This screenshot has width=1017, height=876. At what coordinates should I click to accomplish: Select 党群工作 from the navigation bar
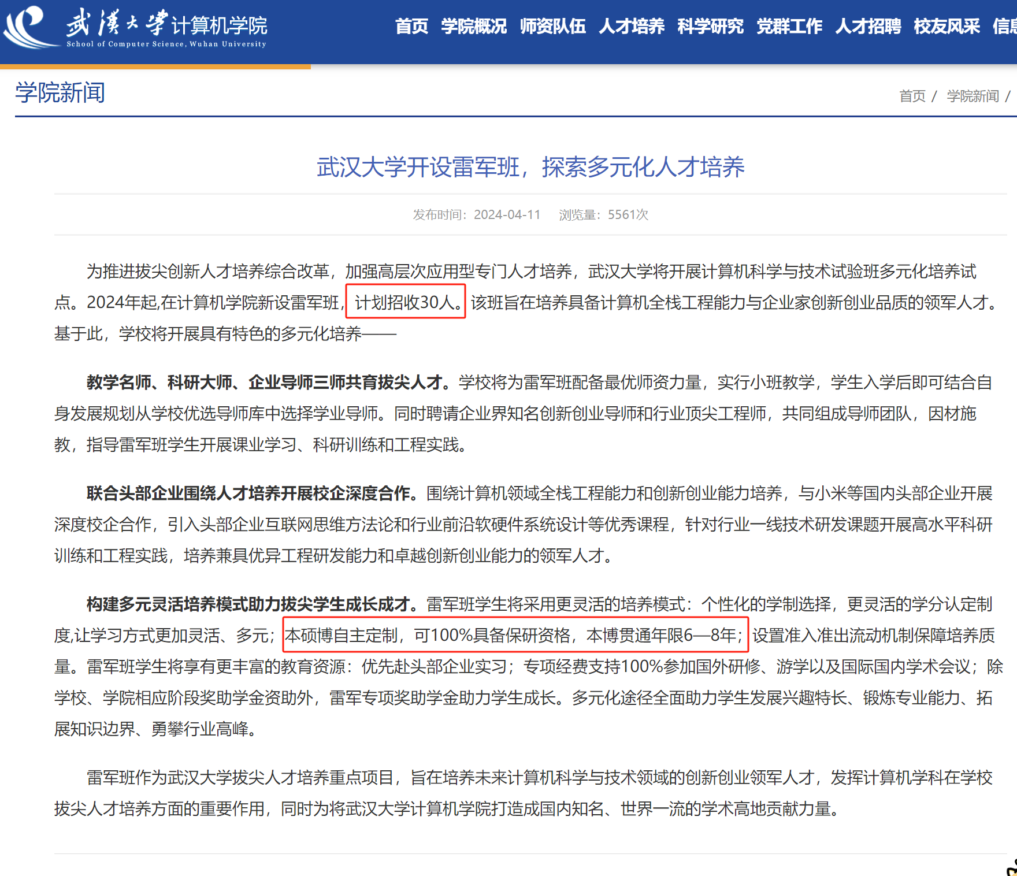789,27
